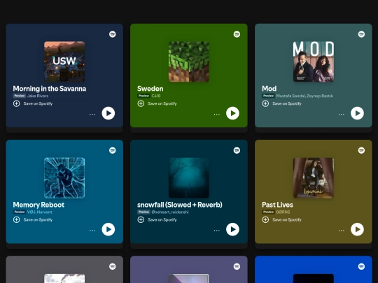
Task: Click Save on Spotify under Morning in the Savanna
Action: tap(38, 103)
